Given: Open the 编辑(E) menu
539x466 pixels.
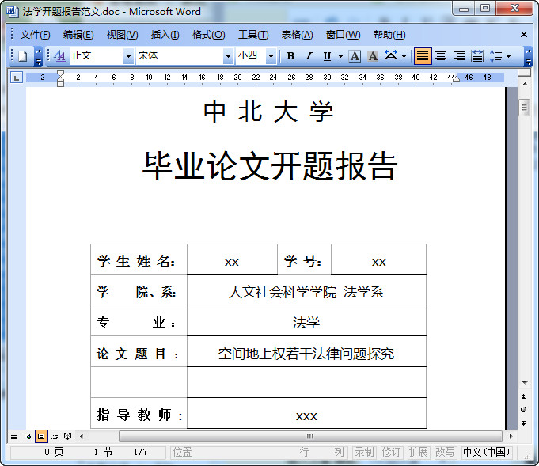Looking at the screenshot, I should (x=78, y=35).
